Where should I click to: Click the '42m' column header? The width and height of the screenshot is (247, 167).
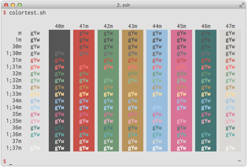(x=108, y=26)
